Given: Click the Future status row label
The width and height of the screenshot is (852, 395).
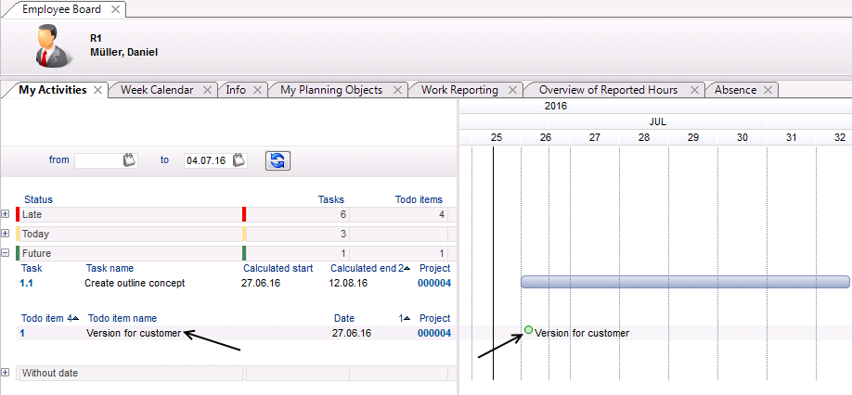Looking at the screenshot, I should (x=36, y=253).
